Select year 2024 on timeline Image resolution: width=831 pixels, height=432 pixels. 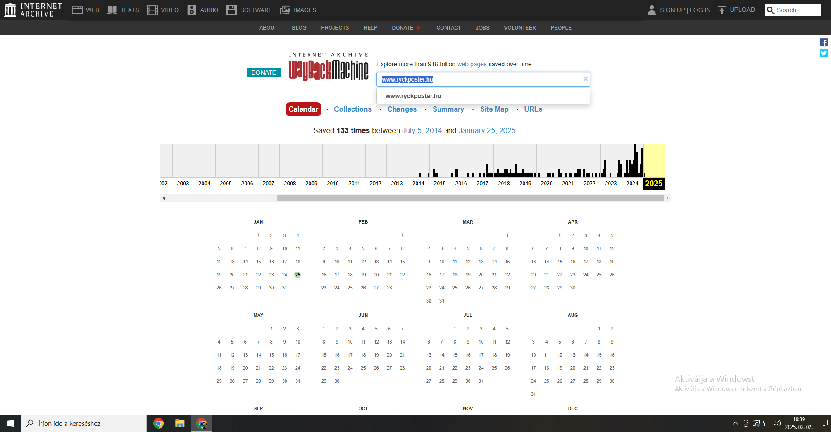(x=632, y=184)
